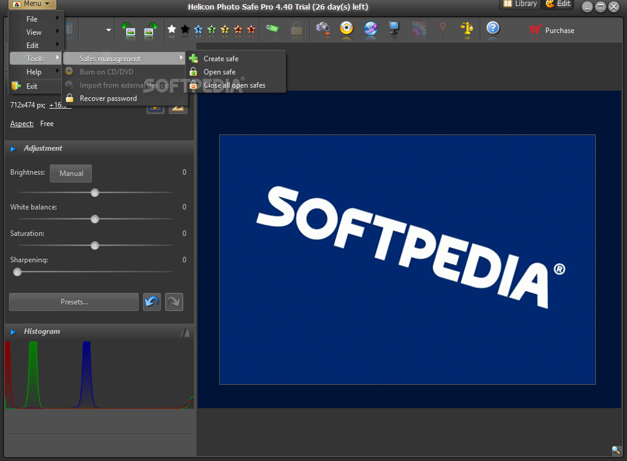Viewport: 627px width, 461px height.
Task: Select Close all open safes
Action: coord(236,85)
